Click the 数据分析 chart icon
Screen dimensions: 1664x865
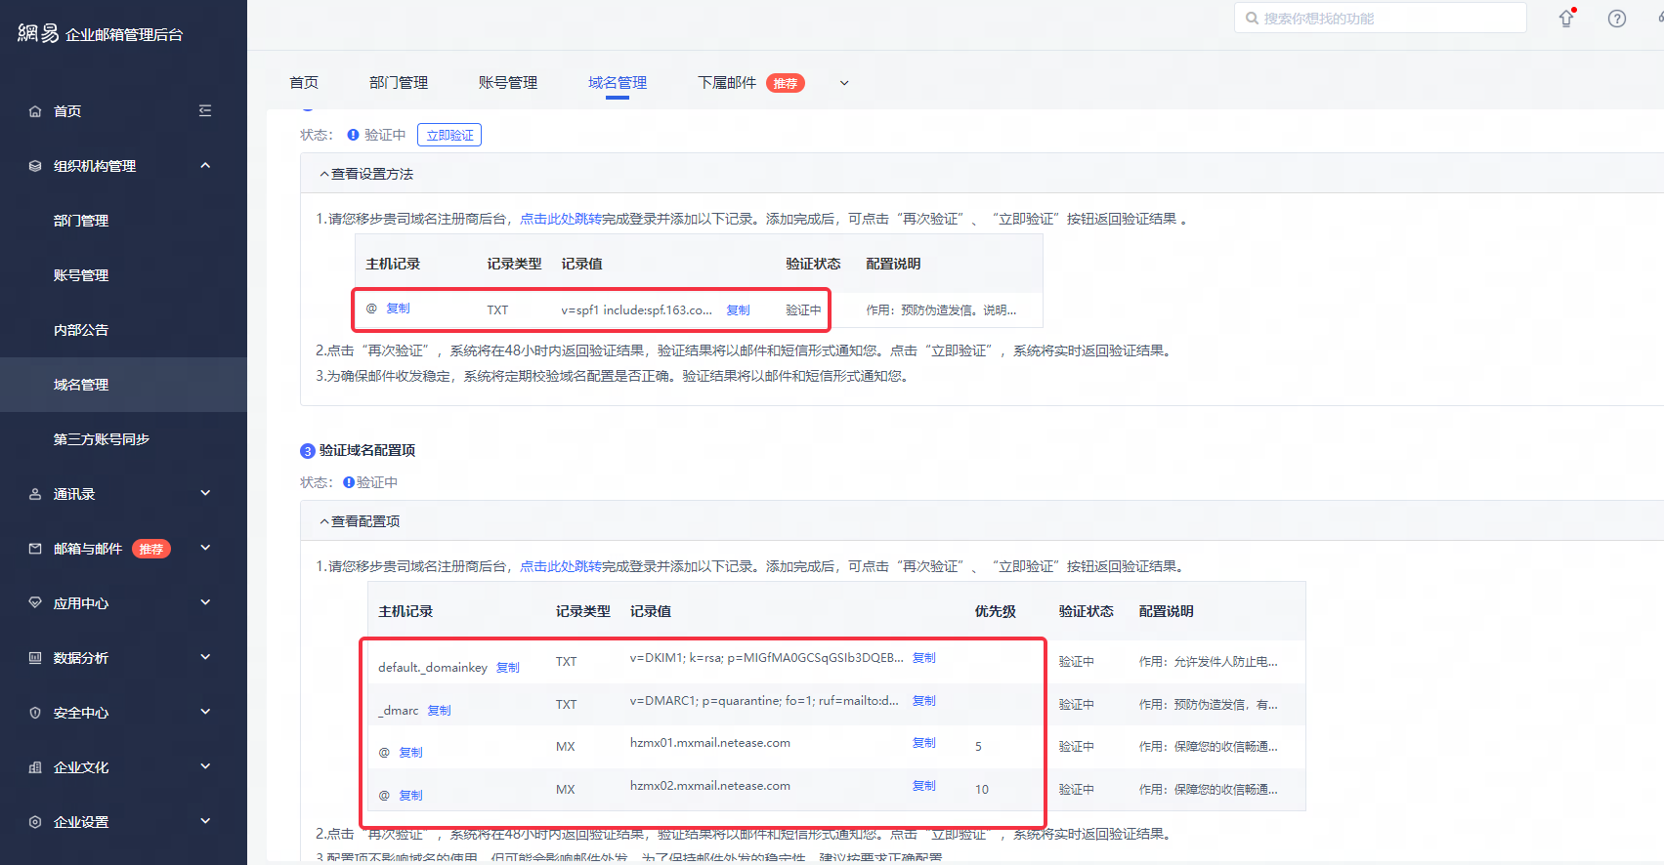(35, 658)
